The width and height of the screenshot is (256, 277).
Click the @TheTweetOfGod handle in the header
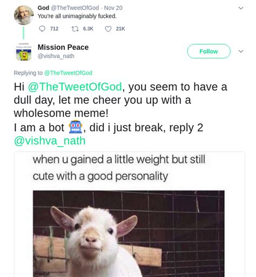(75, 8)
